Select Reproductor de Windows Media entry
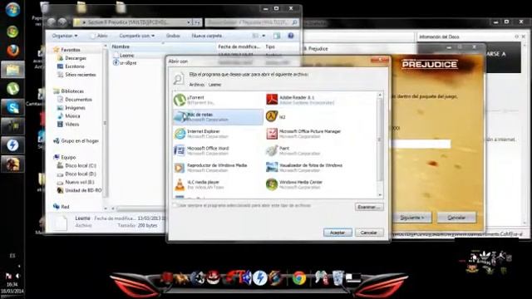 (218, 168)
